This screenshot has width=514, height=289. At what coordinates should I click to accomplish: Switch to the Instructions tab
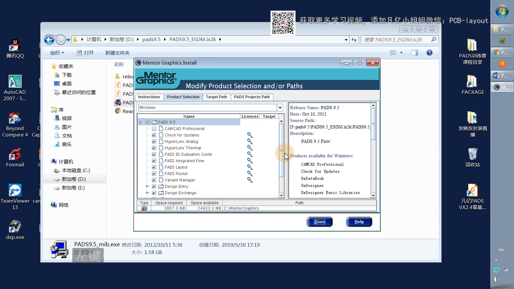pos(149,97)
